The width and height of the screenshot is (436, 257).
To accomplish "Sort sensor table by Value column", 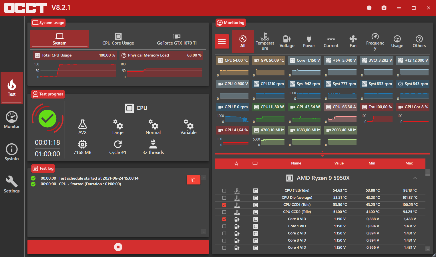I will (x=339, y=163).
